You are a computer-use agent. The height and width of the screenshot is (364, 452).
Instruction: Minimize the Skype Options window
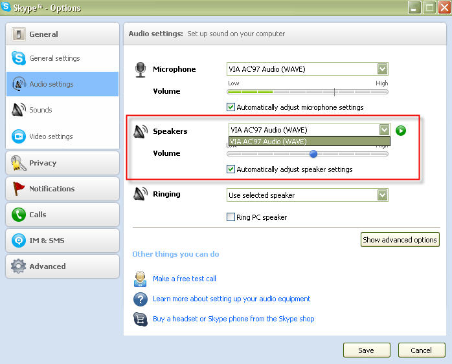[x=414, y=7]
